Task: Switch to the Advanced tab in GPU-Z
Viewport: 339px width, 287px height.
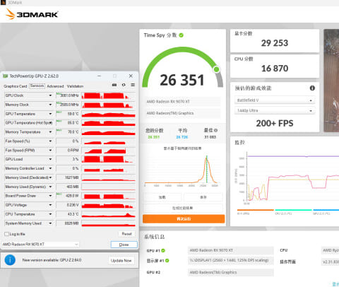Action: (x=55, y=86)
